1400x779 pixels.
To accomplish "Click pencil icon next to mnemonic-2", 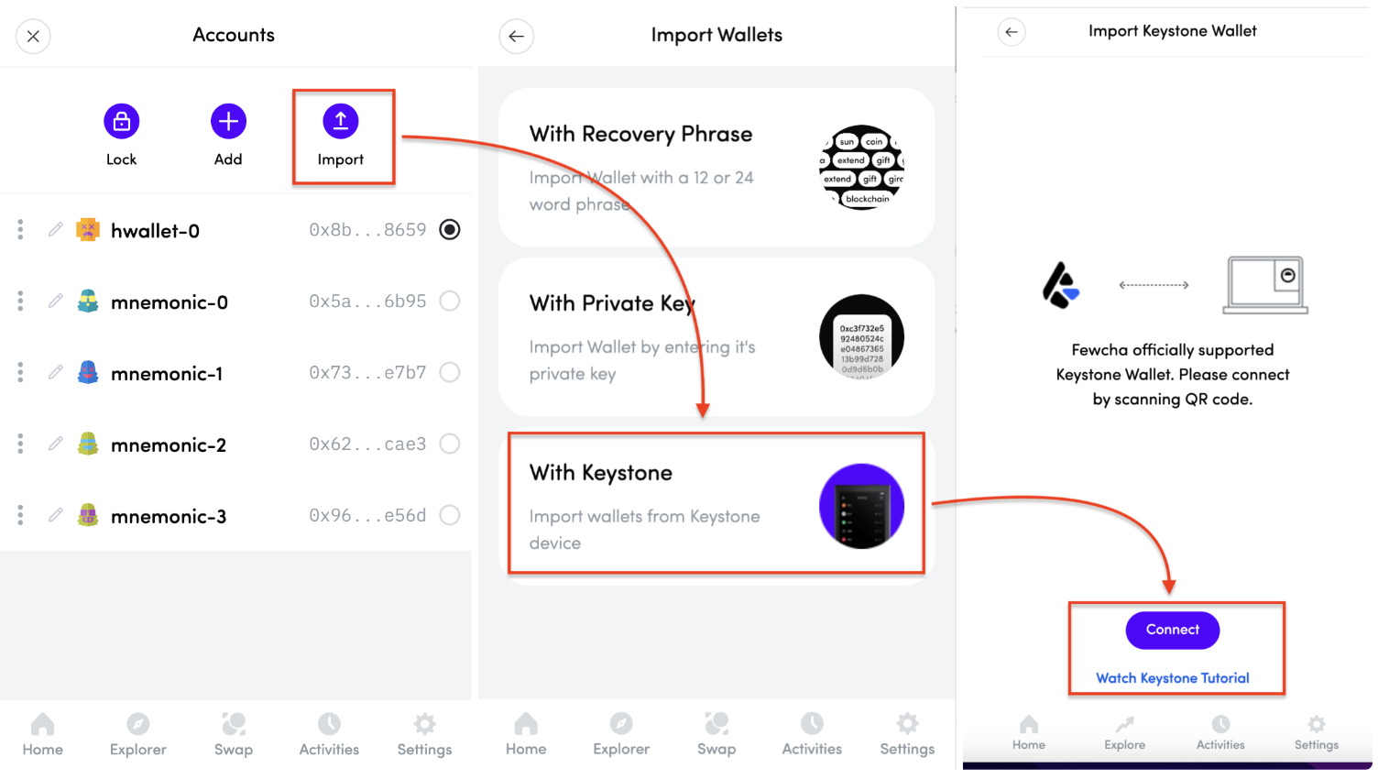I will 56,444.
